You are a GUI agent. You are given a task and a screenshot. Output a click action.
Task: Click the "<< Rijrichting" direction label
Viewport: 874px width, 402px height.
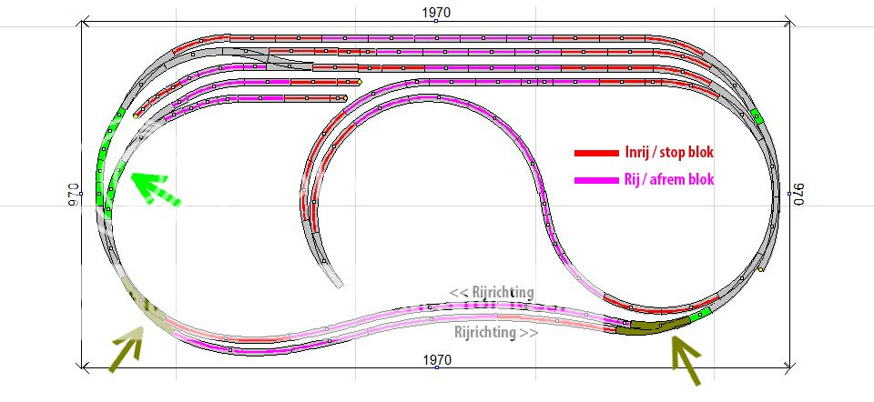tap(491, 292)
